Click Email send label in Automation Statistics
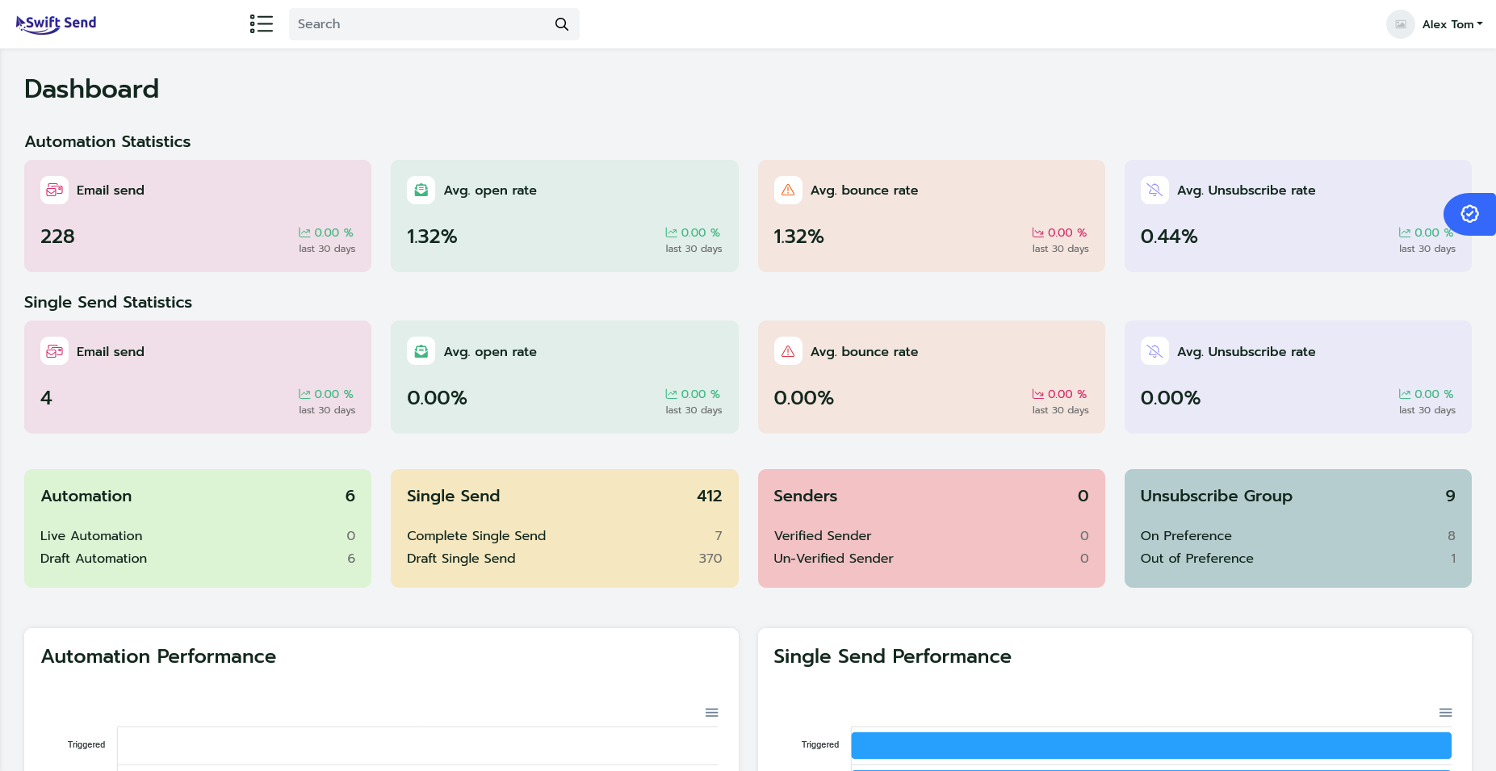Screen dimensions: 1496x771 pos(111,191)
